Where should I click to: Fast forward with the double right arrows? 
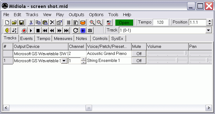pos(59,30)
